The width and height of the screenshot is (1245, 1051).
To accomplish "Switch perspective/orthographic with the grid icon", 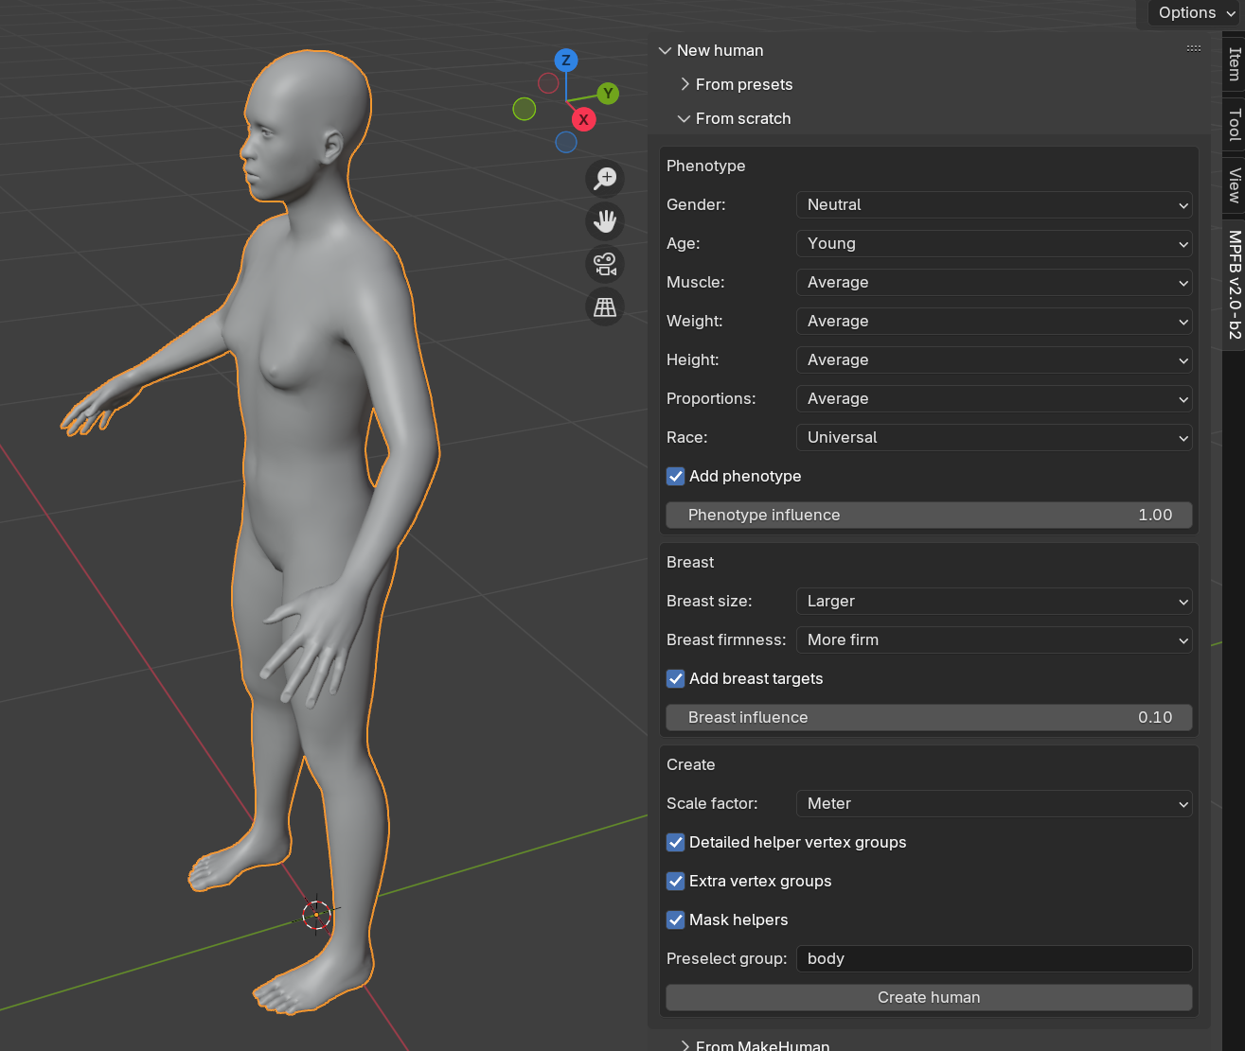I will tap(605, 307).
